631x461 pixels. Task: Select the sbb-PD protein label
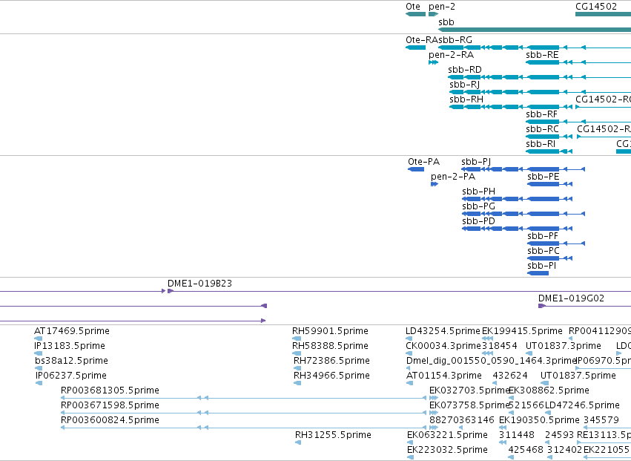click(x=478, y=221)
